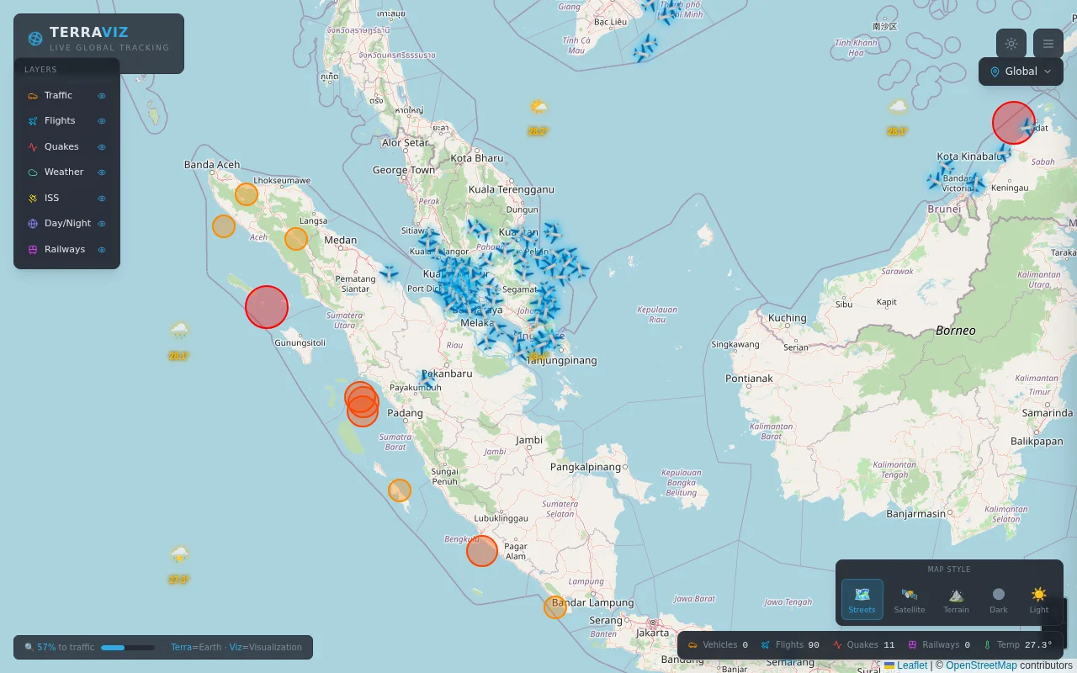Image resolution: width=1077 pixels, height=673 pixels.
Task: Click the Quakes count 11 value
Action: (x=889, y=645)
